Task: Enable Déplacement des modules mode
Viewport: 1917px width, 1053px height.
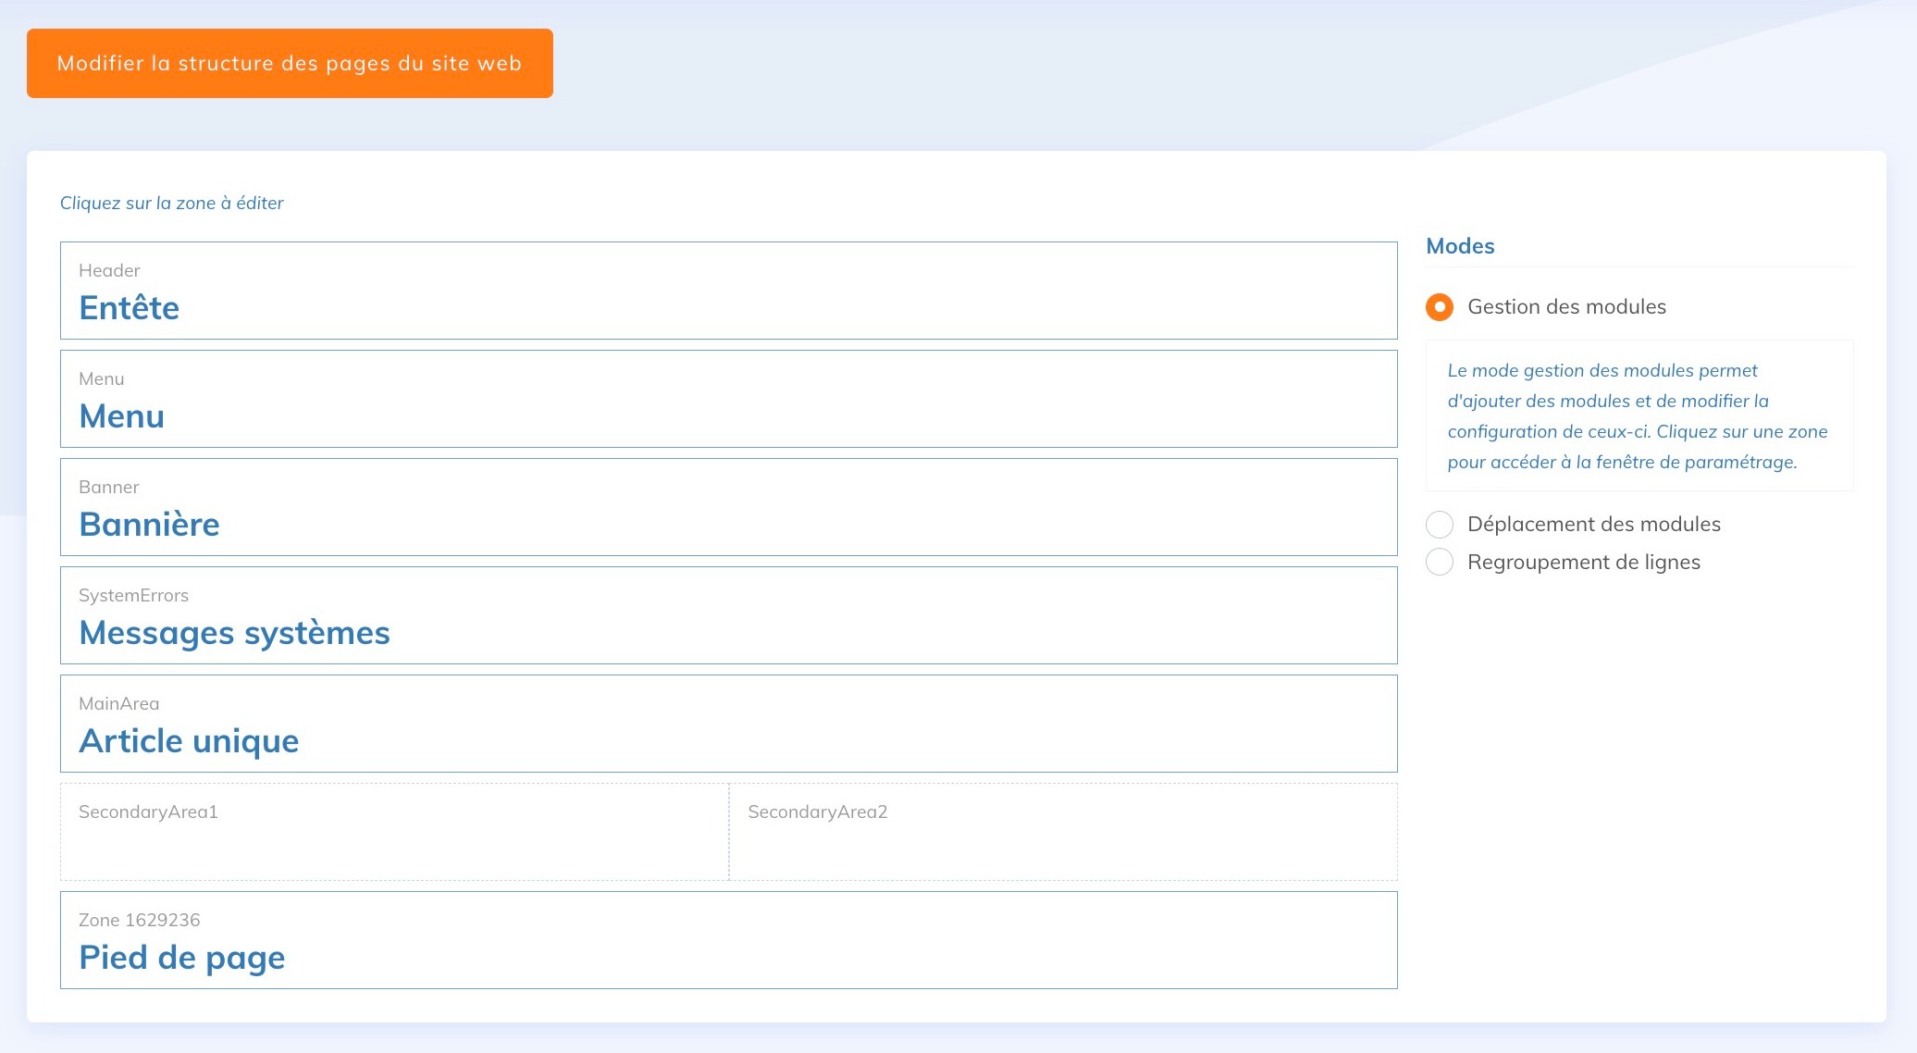Action: point(1440,525)
